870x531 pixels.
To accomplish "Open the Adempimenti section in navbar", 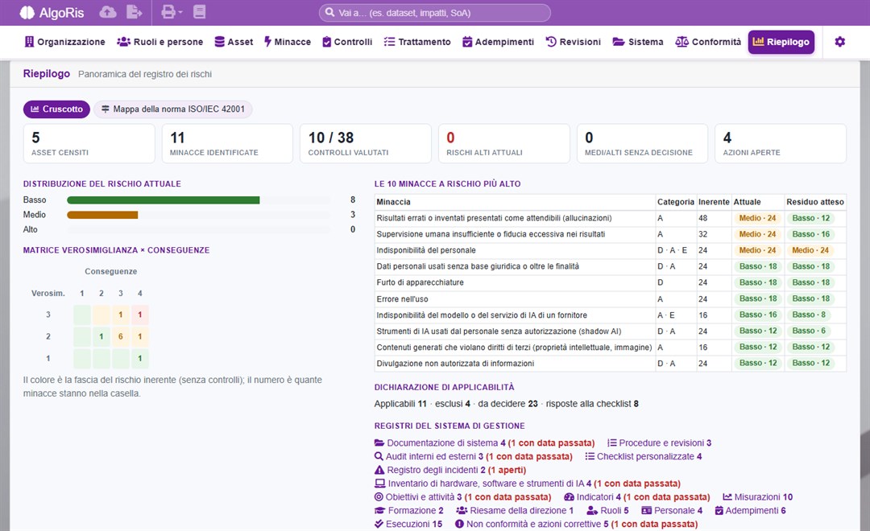I will (499, 42).
